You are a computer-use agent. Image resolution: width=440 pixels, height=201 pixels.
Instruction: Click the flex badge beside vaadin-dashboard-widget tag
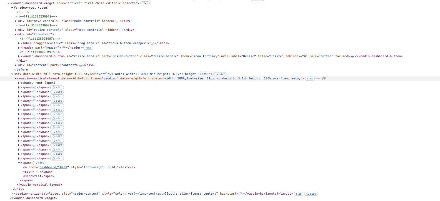tap(145, 3)
